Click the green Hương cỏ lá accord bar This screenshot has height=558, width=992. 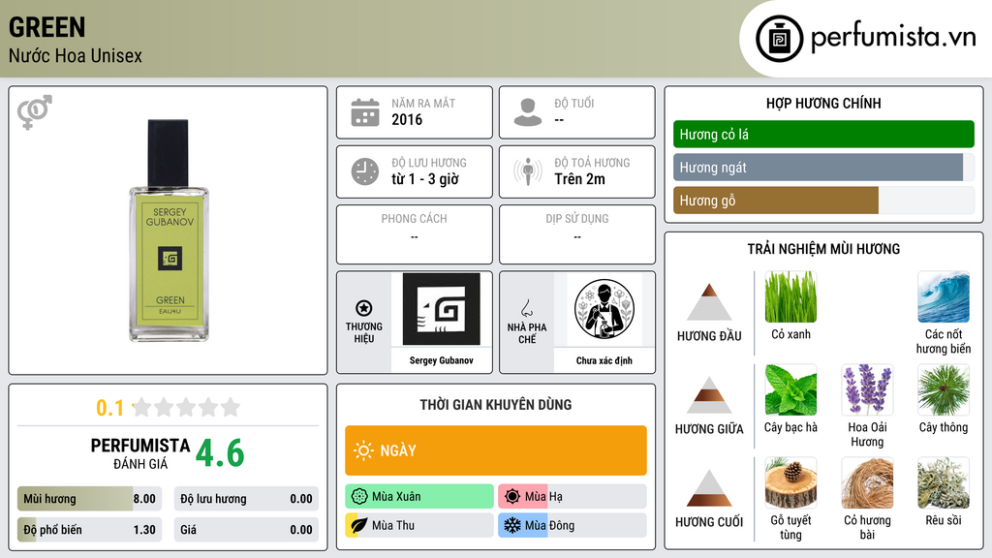coord(823,134)
